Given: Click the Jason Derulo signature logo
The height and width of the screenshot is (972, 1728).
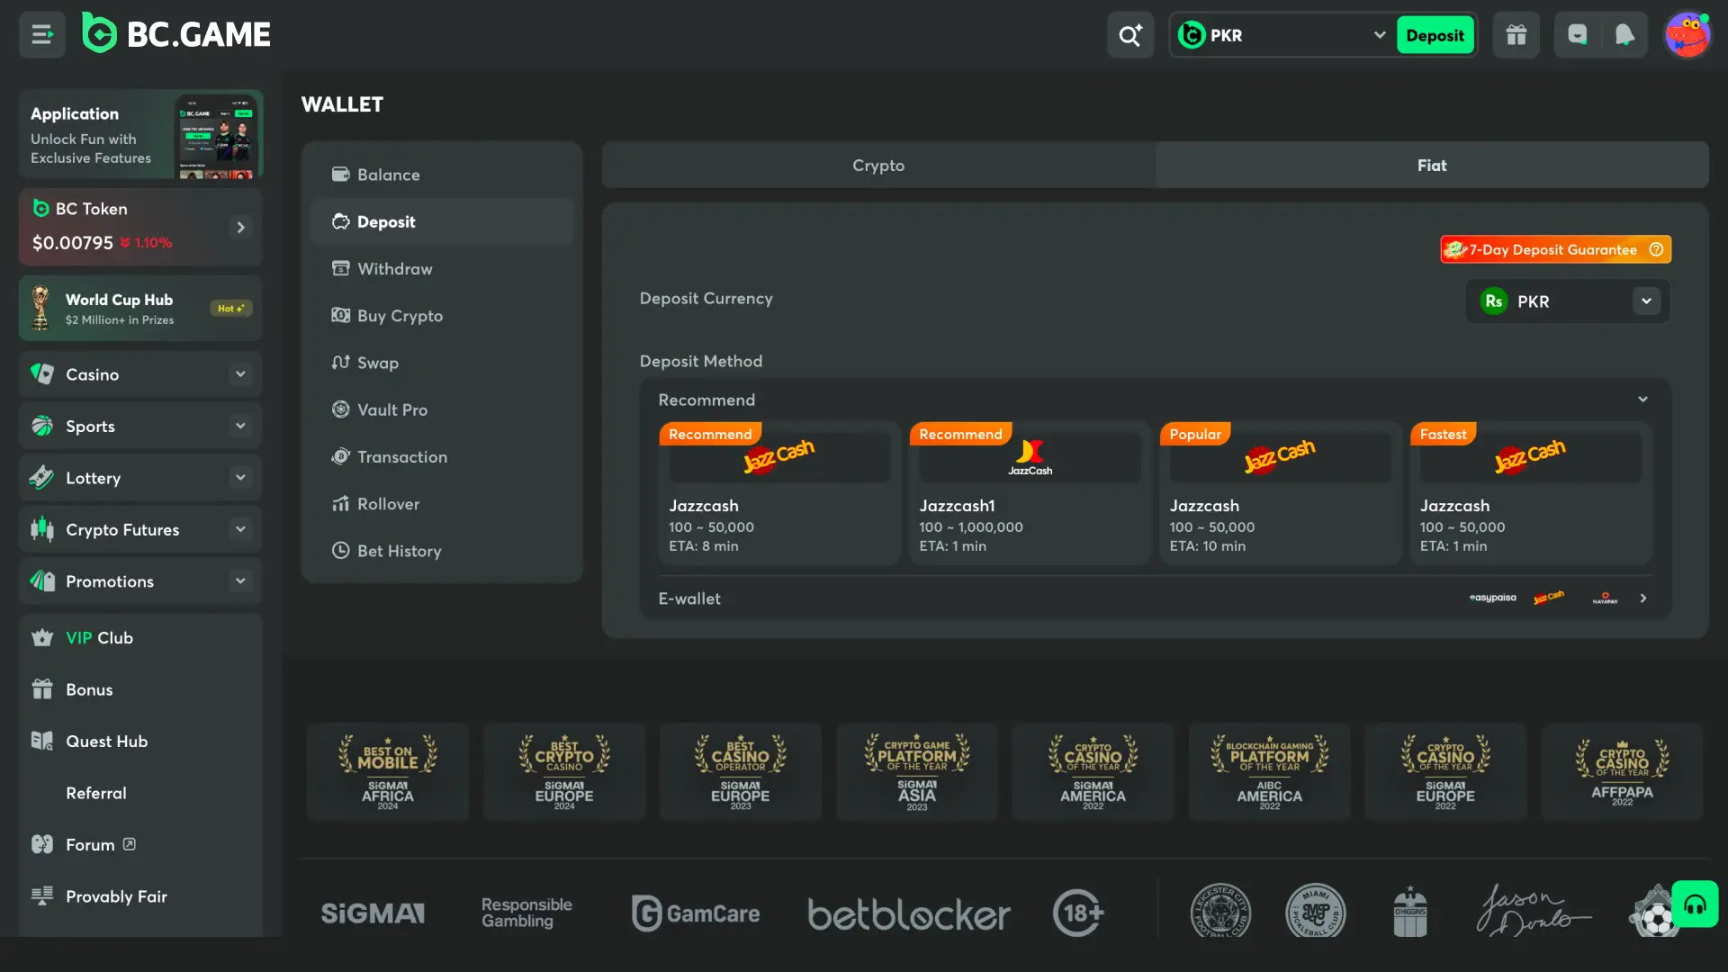Looking at the screenshot, I should pos(1534,911).
